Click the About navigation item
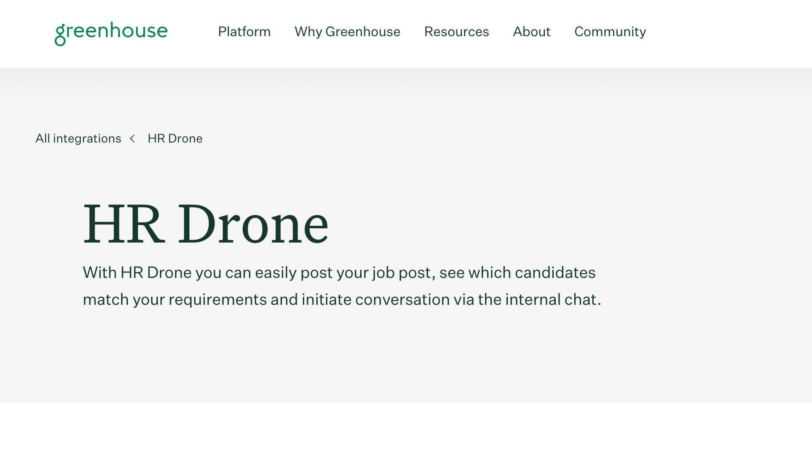The height and width of the screenshot is (470, 812). (532, 32)
